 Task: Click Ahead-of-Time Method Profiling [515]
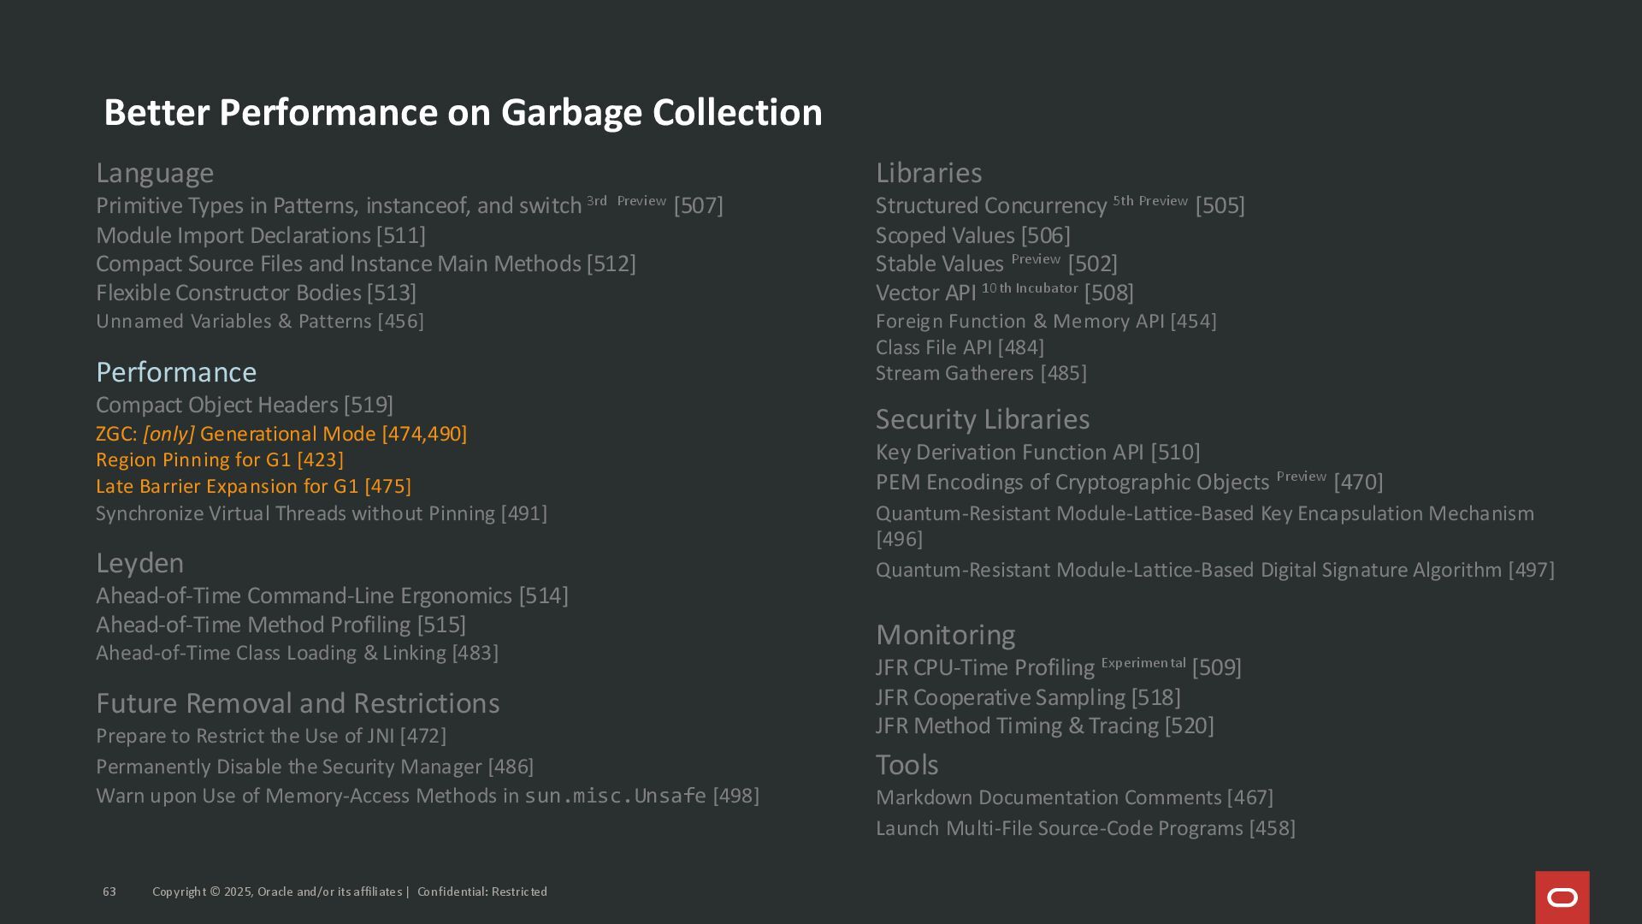(281, 625)
